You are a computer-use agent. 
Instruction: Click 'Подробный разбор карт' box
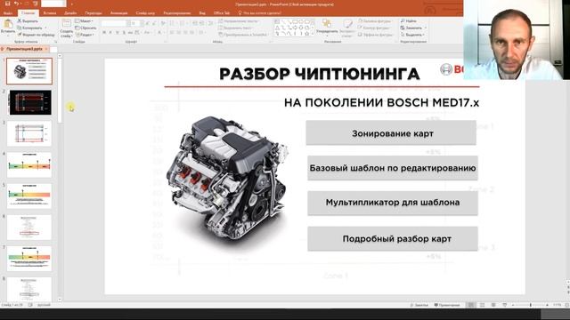(393, 239)
